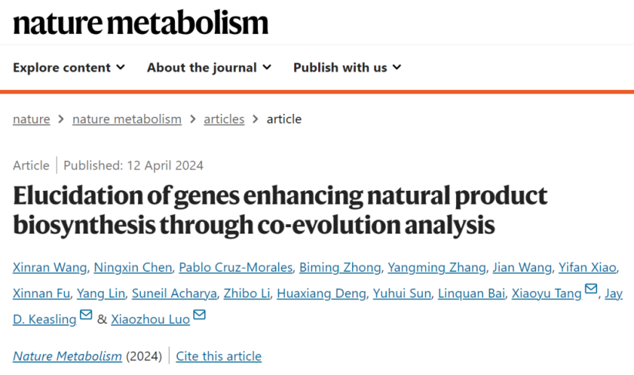Click the Linquan Bai author link
The width and height of the screenshot is (634, 375).
[472, 294]
